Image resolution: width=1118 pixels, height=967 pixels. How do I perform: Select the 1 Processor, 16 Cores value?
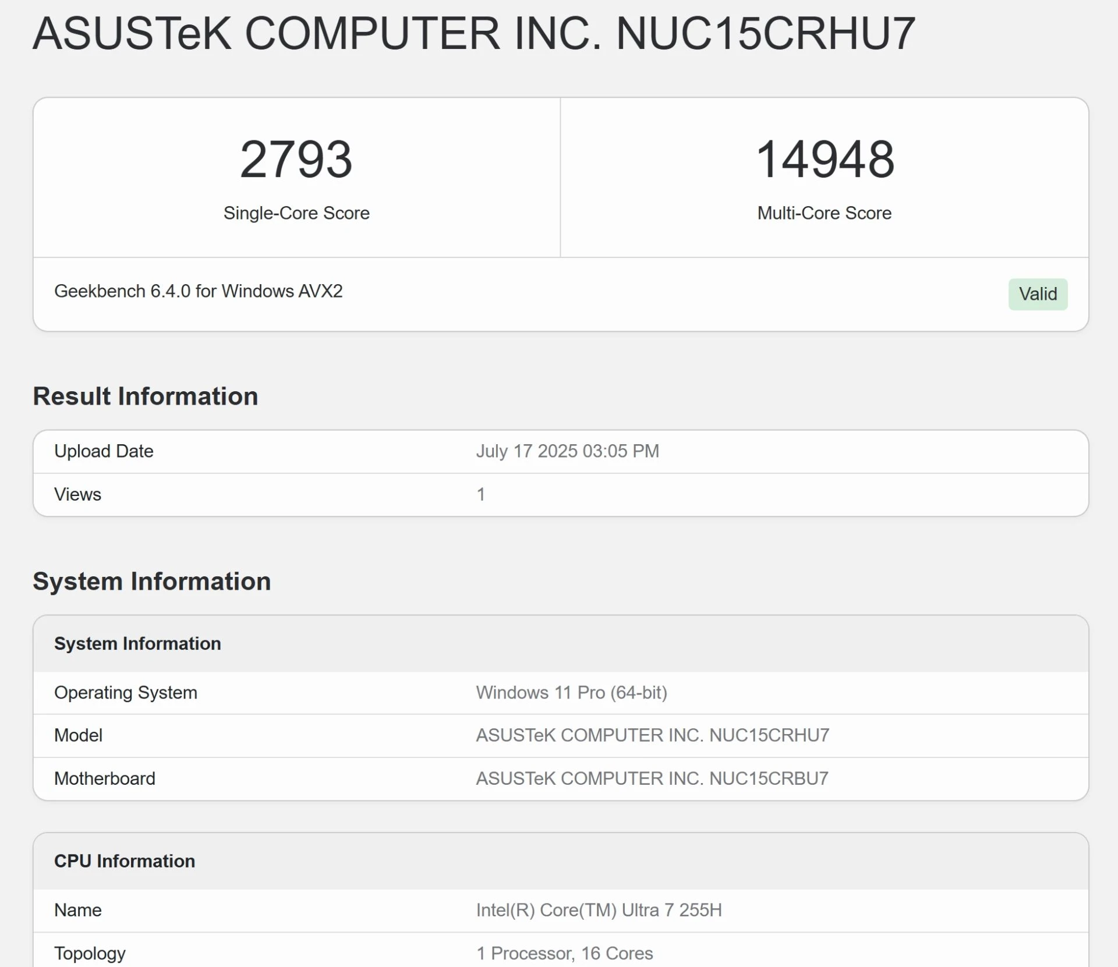[x=565, y=953]
